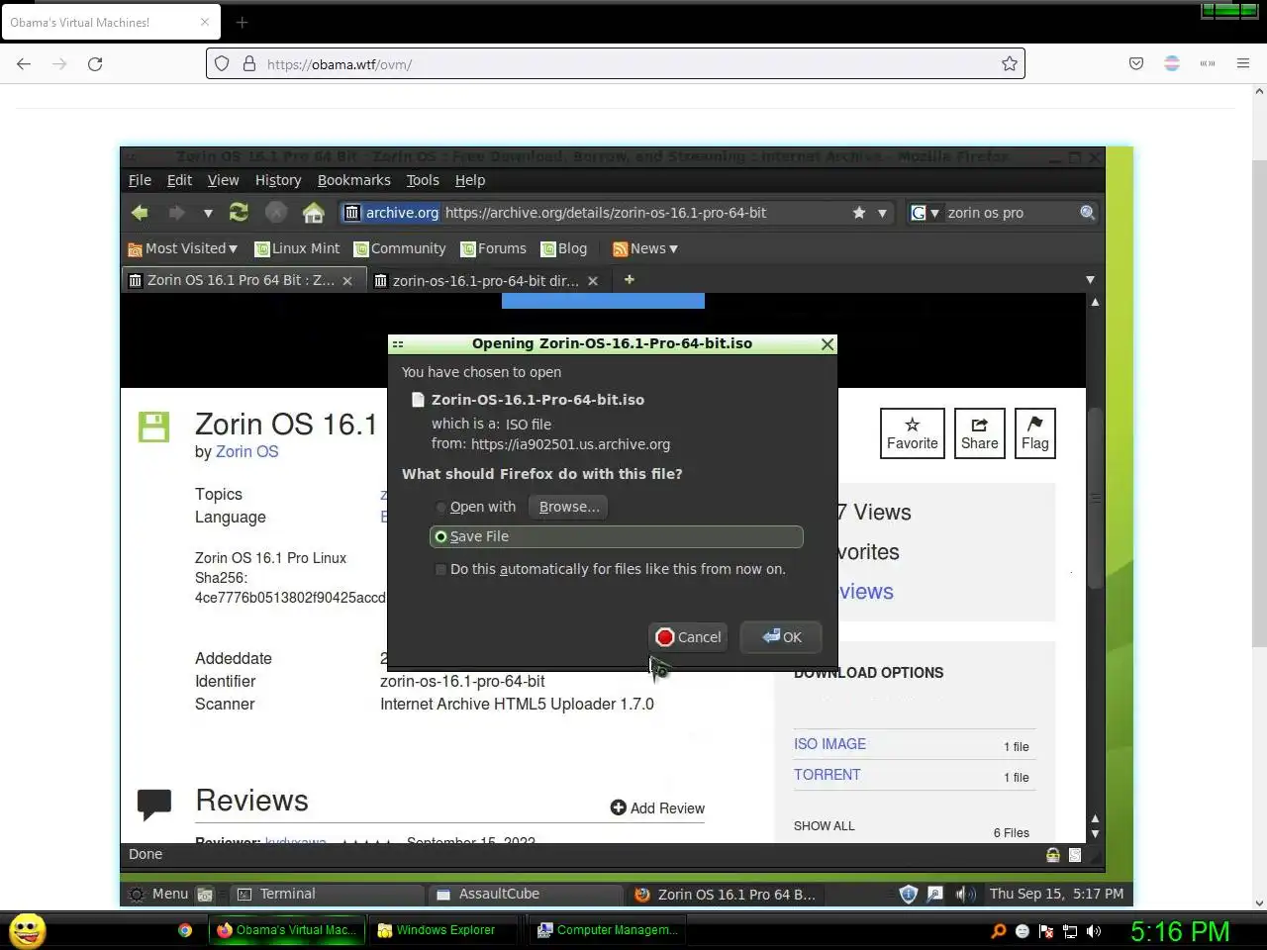Screen dimensions: 1267x950
Task: Select the Open with radio option
Action: pyautogui.click(x=440, y=507)
